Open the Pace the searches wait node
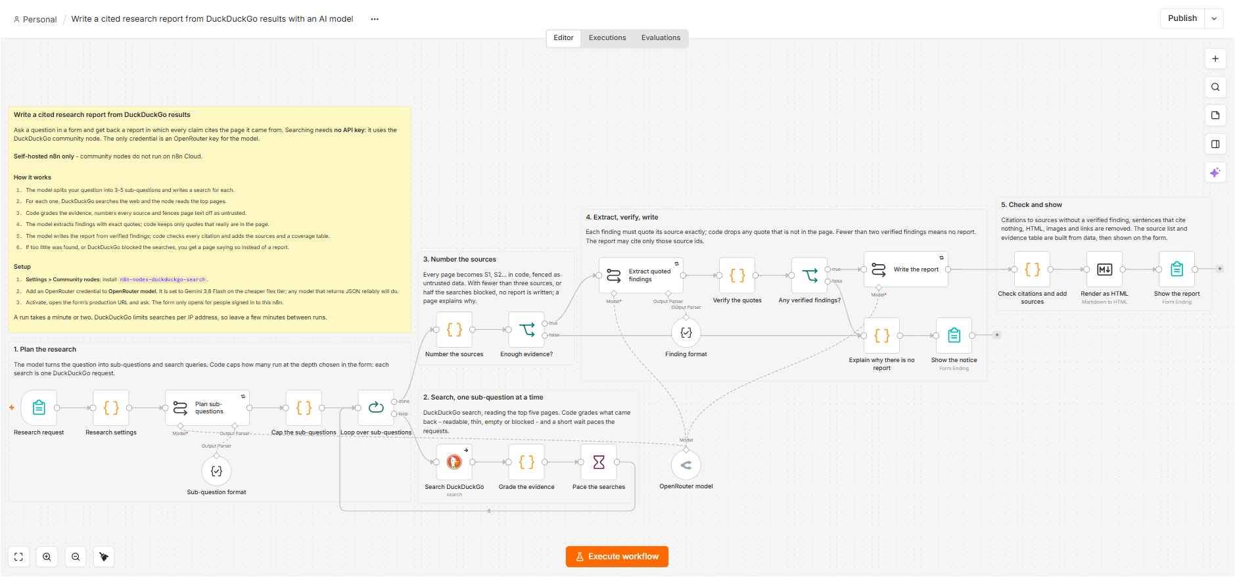The height and width of the screenshot is (577, 1235). [x=599, y=462]
